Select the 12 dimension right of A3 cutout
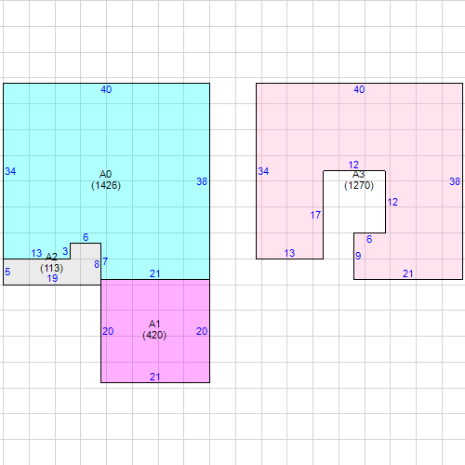 tap(392, 202)
